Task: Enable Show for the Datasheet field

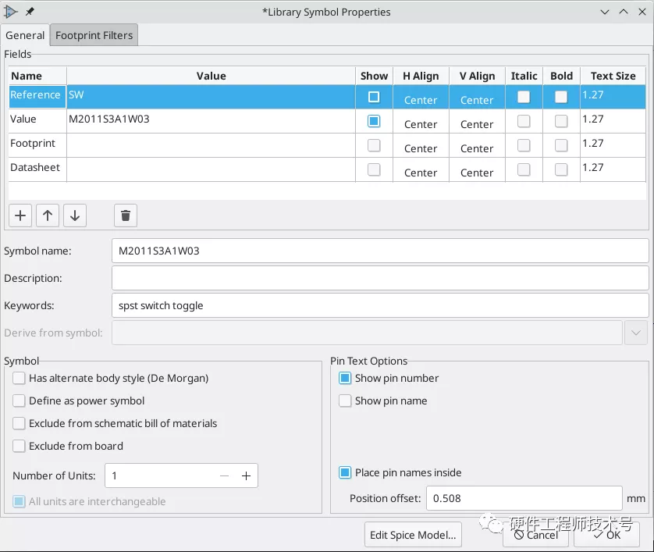Action: (374, 169)
